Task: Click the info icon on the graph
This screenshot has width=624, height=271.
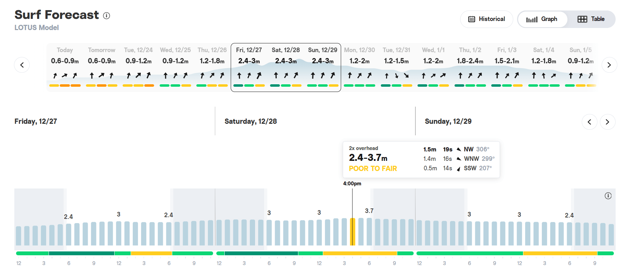Action: point(608,196)
